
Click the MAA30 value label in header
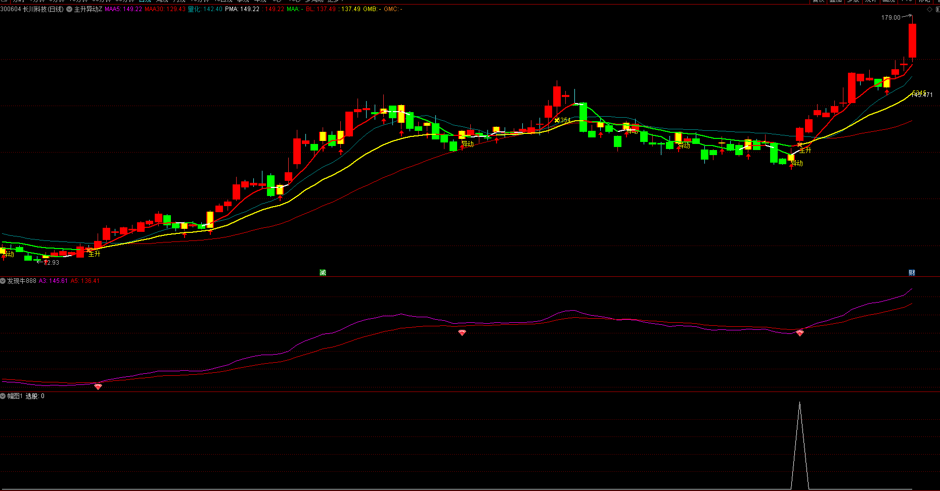tap(165, 9)
